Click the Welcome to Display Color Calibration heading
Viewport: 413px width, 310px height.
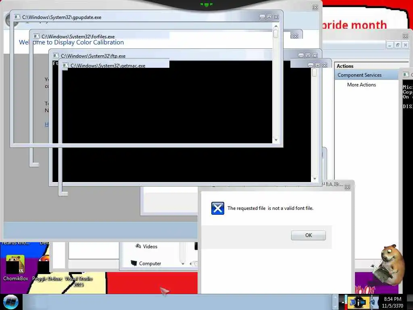coord(71,42)
